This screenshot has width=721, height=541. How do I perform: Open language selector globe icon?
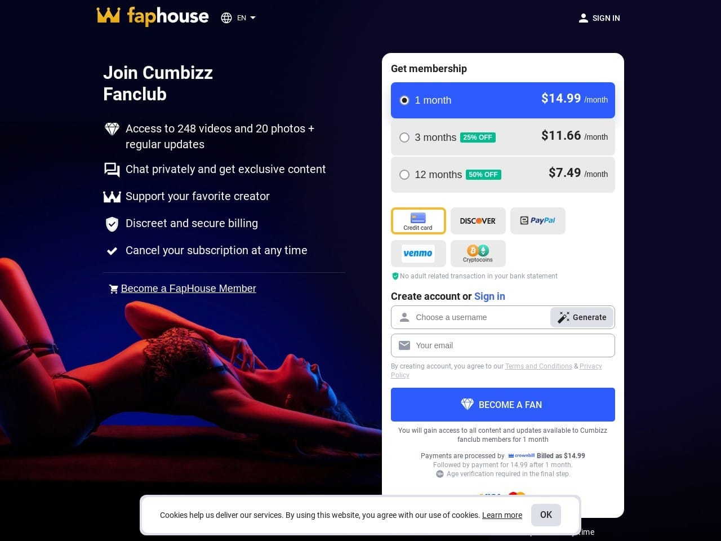(226, 18)
